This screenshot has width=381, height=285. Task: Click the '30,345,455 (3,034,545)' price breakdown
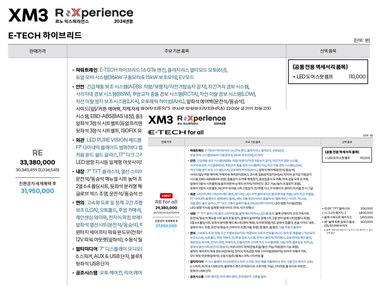(x=37, y=170)
